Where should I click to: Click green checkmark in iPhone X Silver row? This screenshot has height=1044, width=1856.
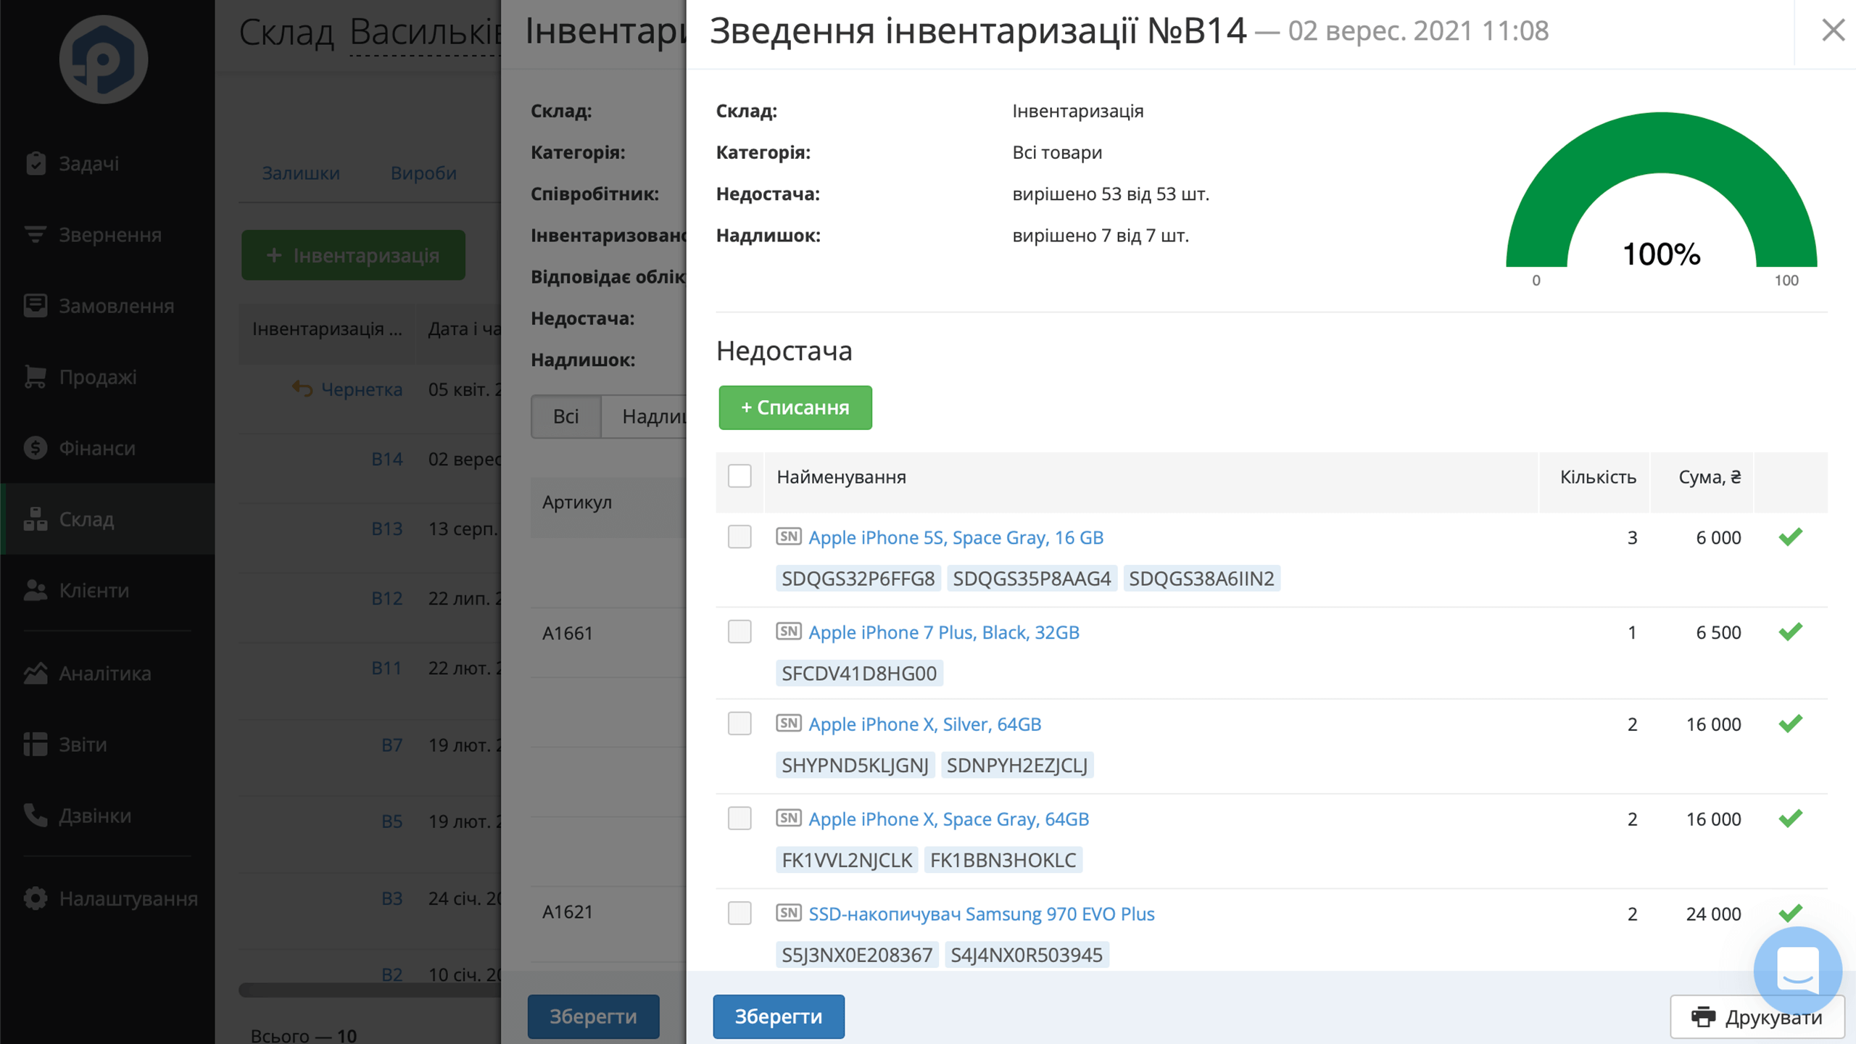[x=1790, y=724]
